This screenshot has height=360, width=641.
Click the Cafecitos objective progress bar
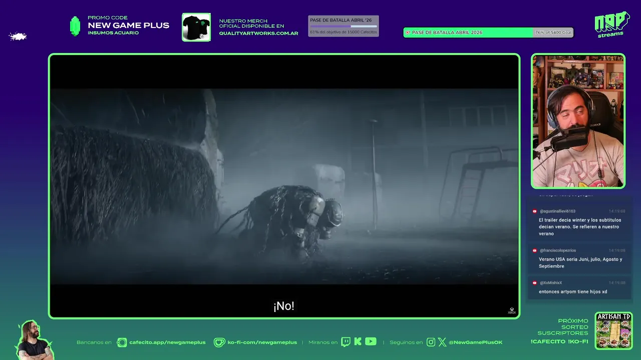[344, 26]
